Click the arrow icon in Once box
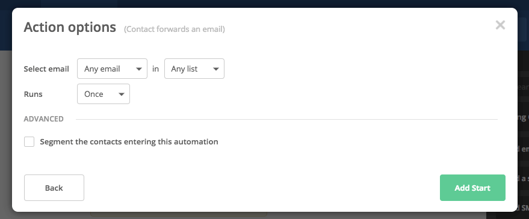 (x=122, y=94)
